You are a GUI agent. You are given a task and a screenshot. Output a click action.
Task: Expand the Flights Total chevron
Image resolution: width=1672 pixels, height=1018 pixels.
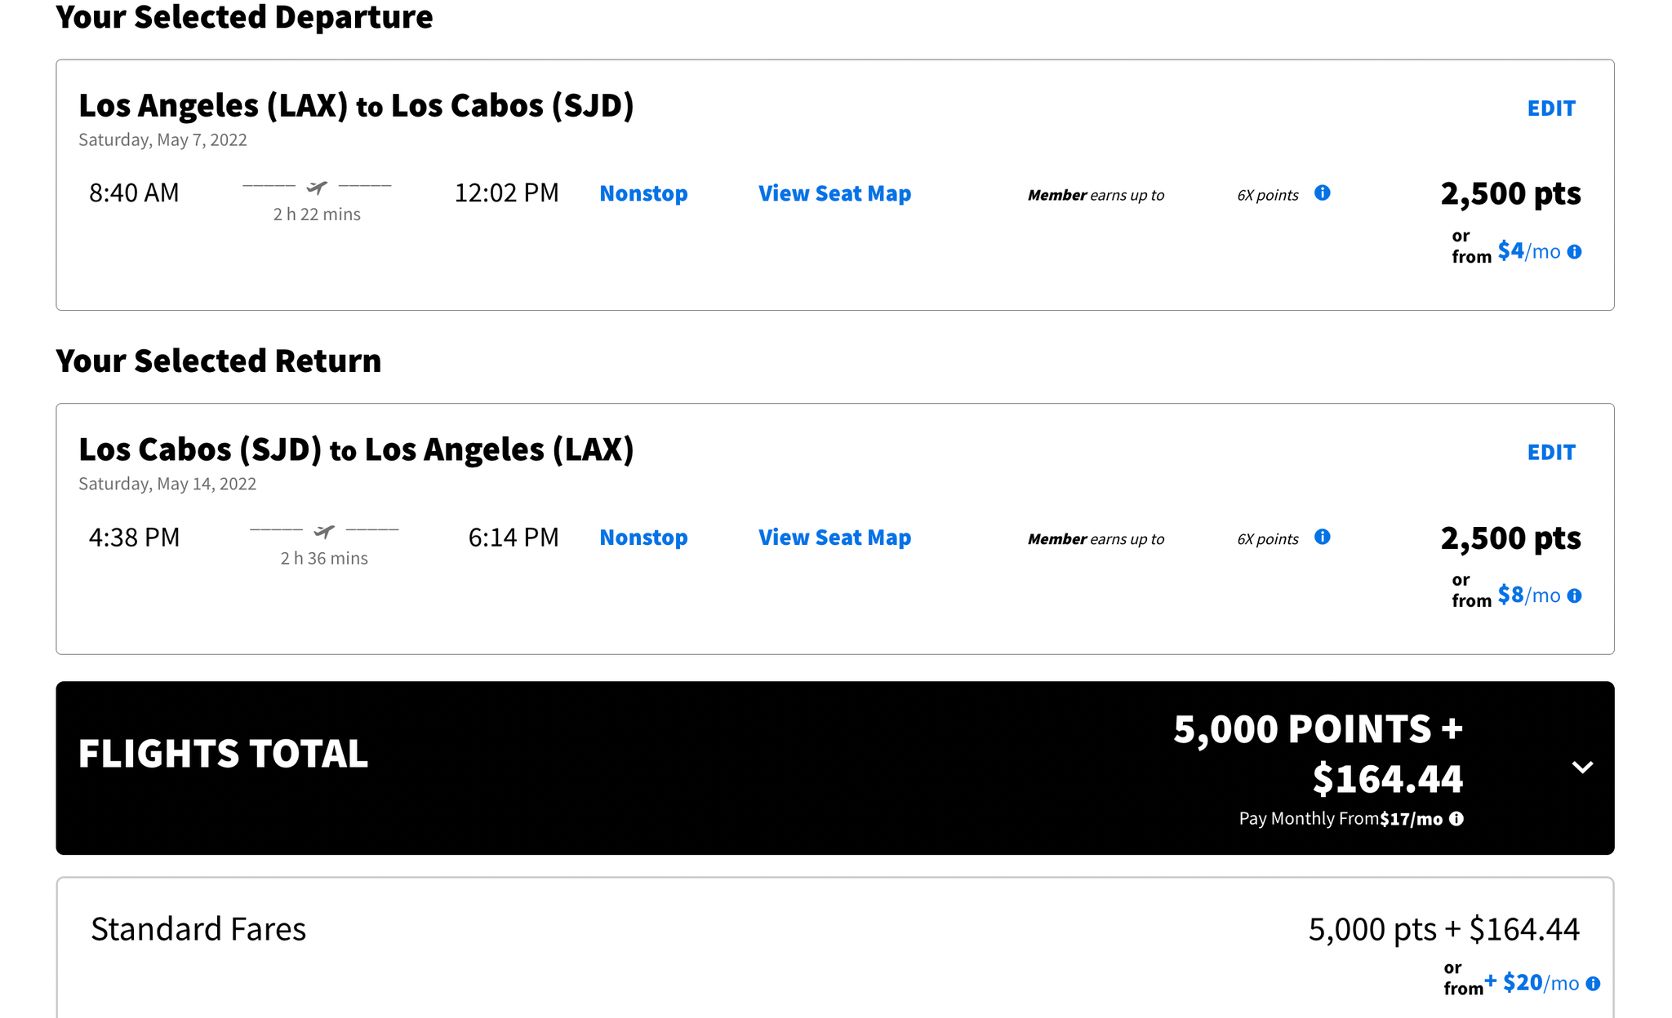[x=1582, y=767]
